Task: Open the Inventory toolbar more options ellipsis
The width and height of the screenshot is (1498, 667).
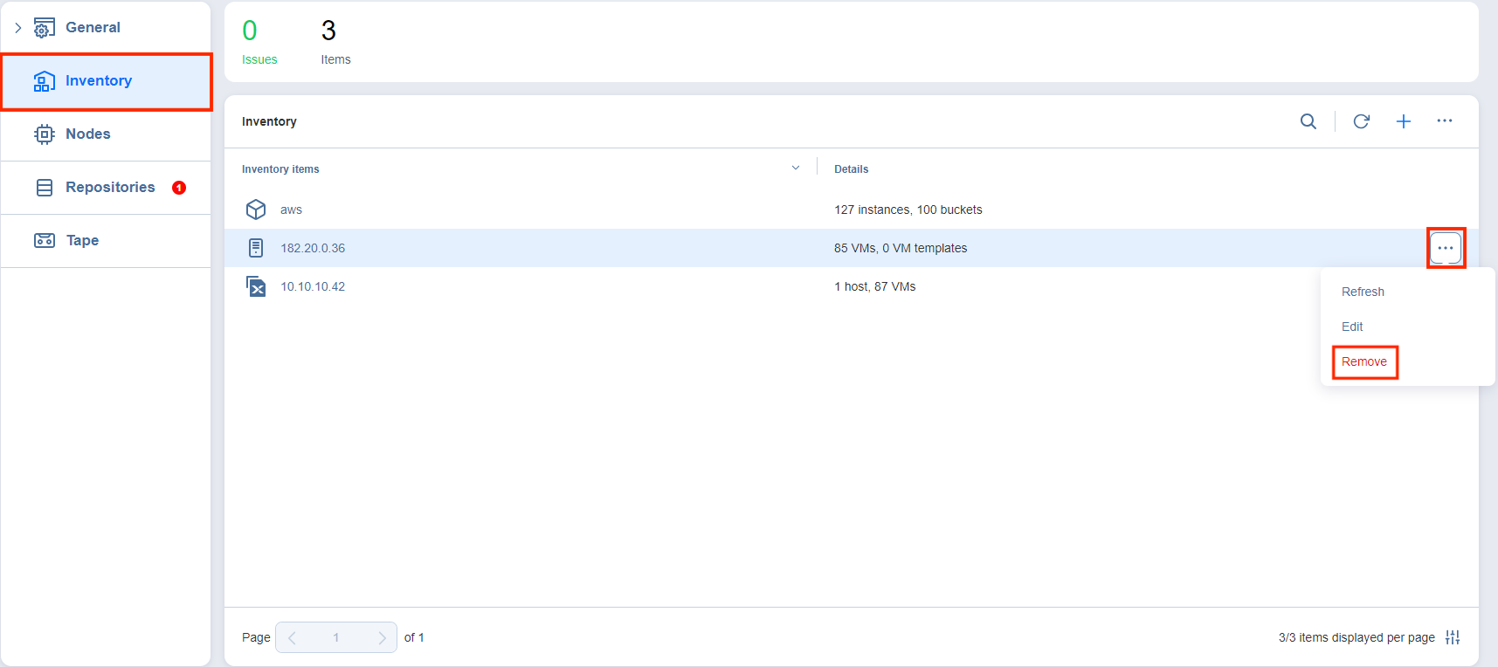Action: point(1444,121)
